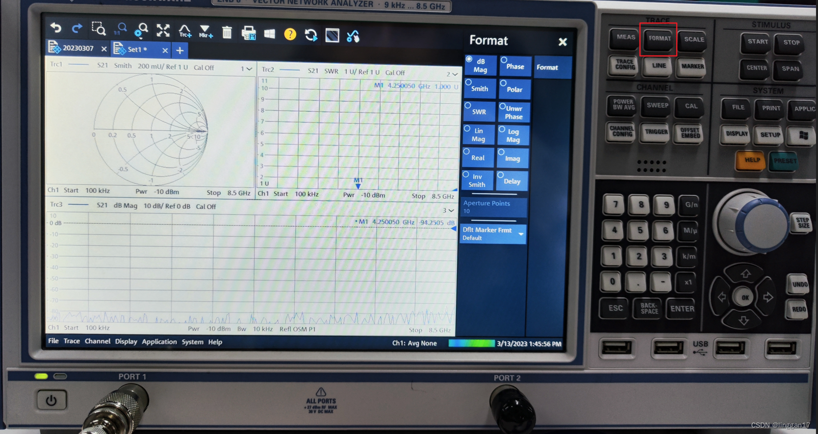Open help via yellow question mark icon
The image size is (818, 434).
point(290,34)
